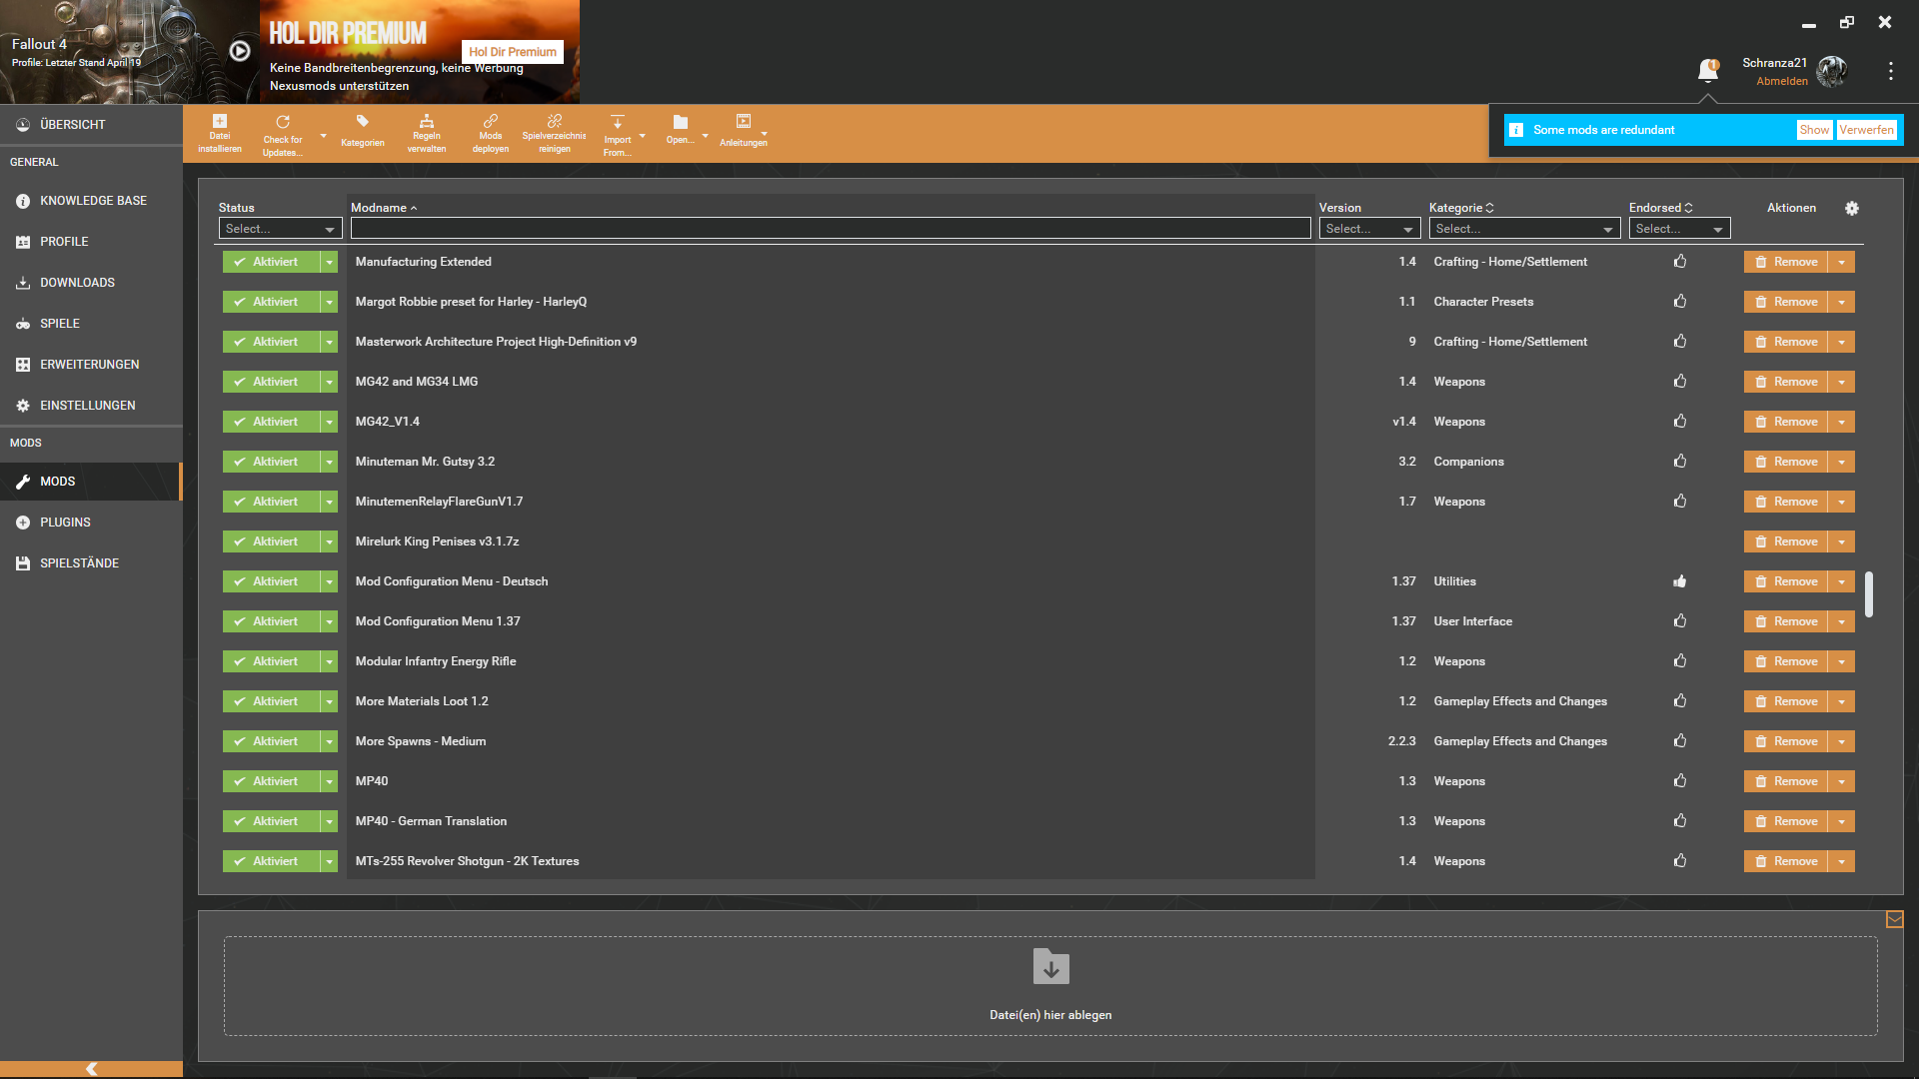Image resolution: width=1919 pixels, height=1079 pixels.
Task: Open the Status filter dropdown
Action: [x=280, y=229]
